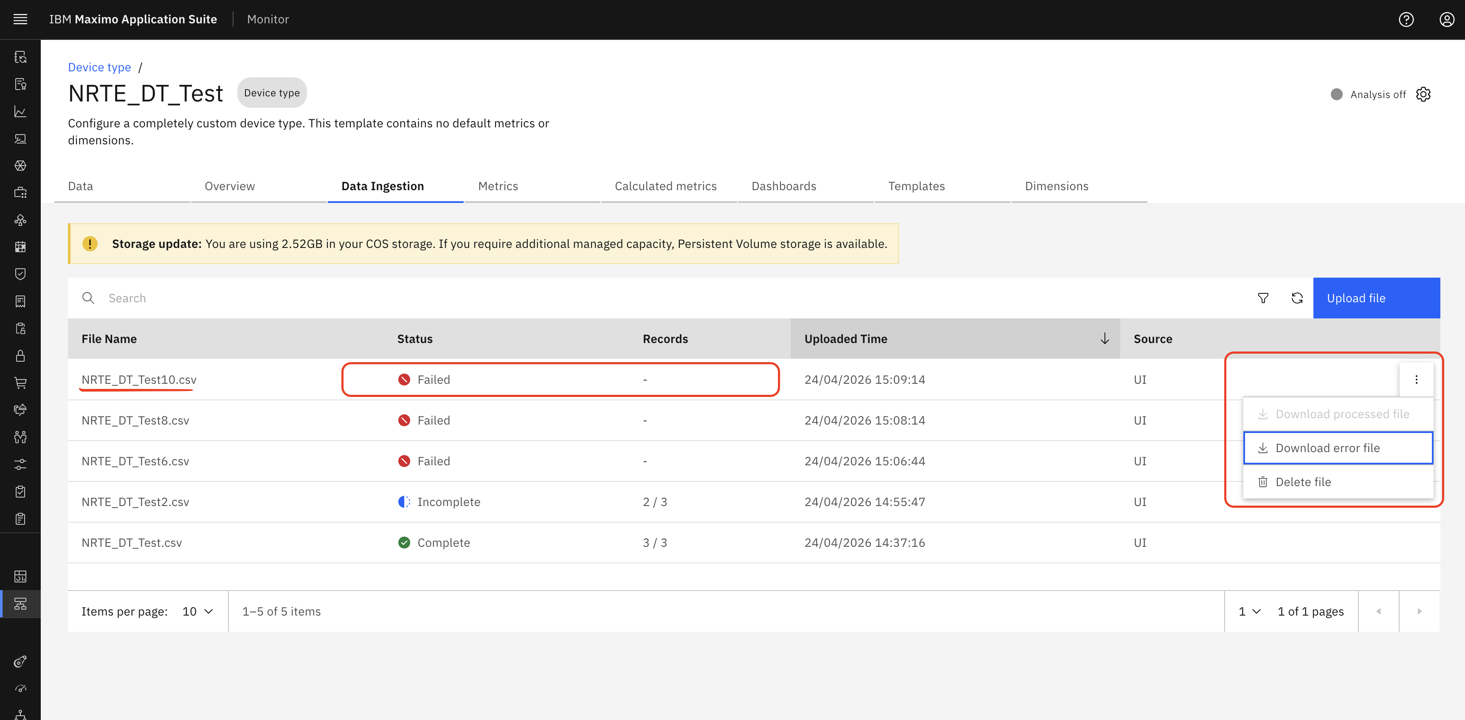Open the hamburger navigation menu
The width and height of the screenshot is (1465, 720).
pyautogui.click(x=20, y=20)
